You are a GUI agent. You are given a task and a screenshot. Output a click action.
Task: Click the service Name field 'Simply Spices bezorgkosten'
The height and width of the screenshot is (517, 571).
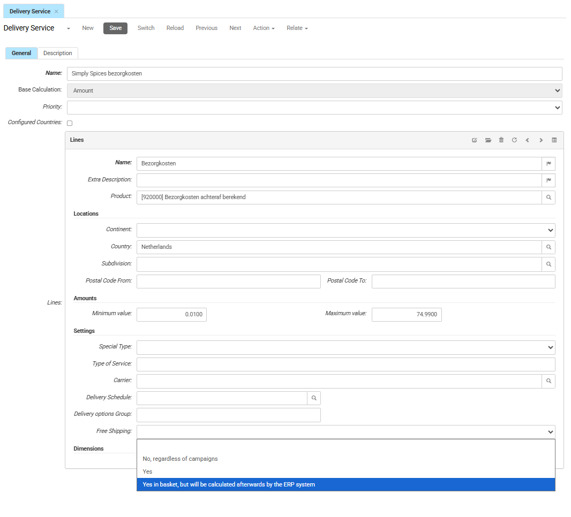314,73
